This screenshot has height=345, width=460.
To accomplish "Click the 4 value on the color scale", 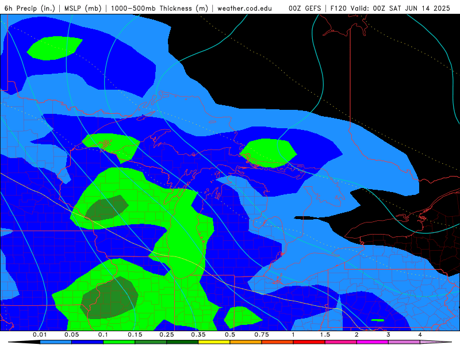I will [420, 335].
